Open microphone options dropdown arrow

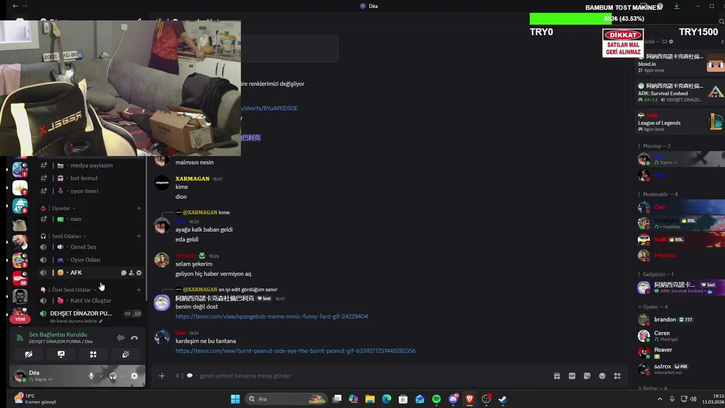(101, 376)
